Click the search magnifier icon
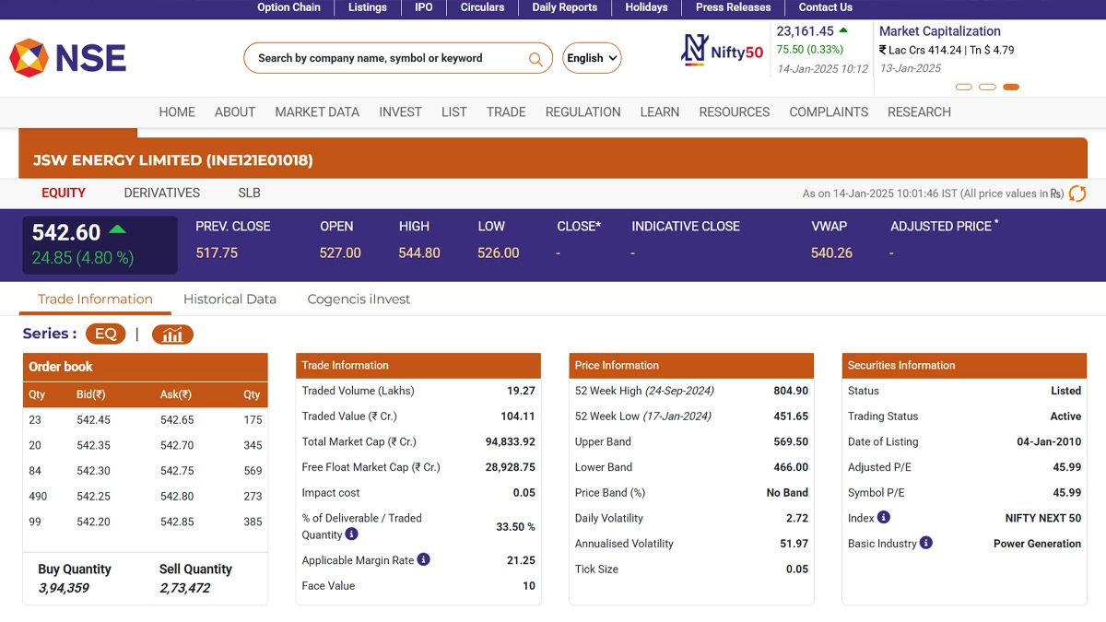The width and height of the screenshot is (1106, 622). point(535,59)
